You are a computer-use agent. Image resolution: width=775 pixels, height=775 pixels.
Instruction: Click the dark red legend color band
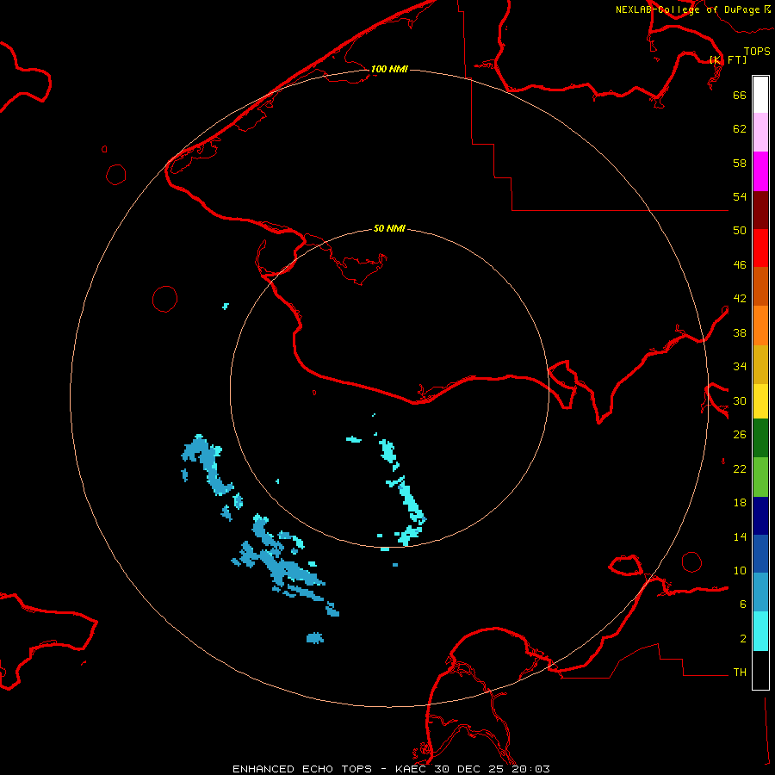tap(760, 209)
